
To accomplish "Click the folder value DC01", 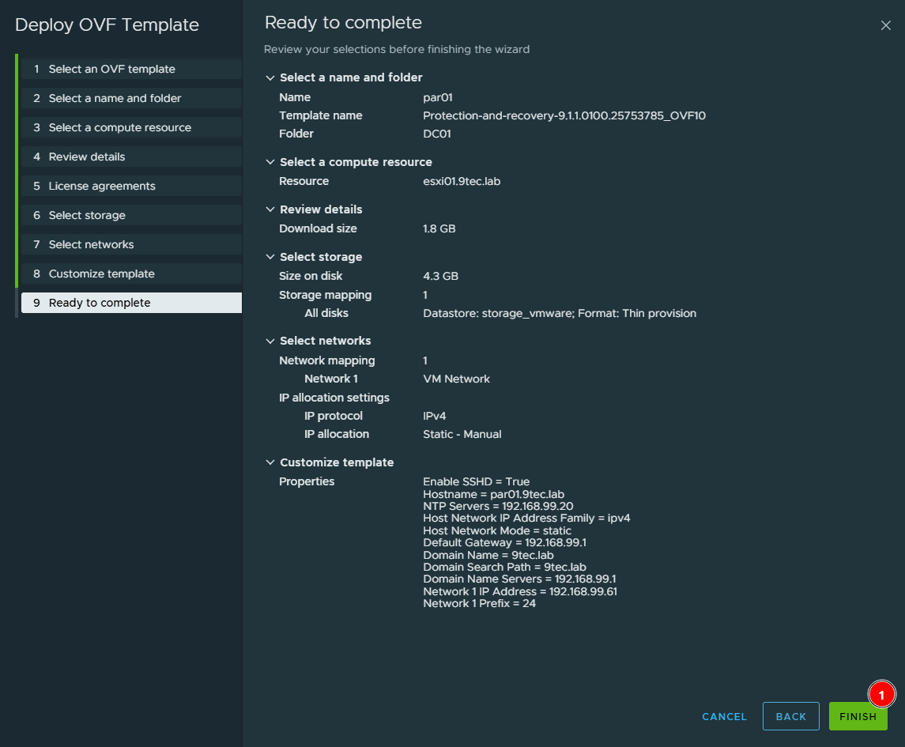I will pos(437,134).
